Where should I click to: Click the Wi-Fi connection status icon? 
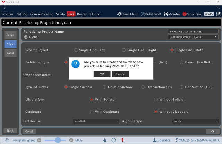(7, 140)
